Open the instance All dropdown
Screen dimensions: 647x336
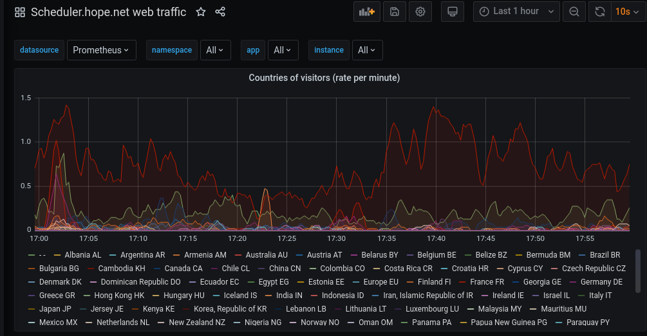pyautogui.click(x=367, y=50)
